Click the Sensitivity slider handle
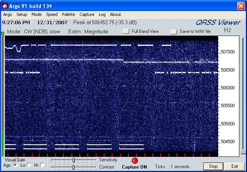Screen dimensions: 247x172 [74, 160]
